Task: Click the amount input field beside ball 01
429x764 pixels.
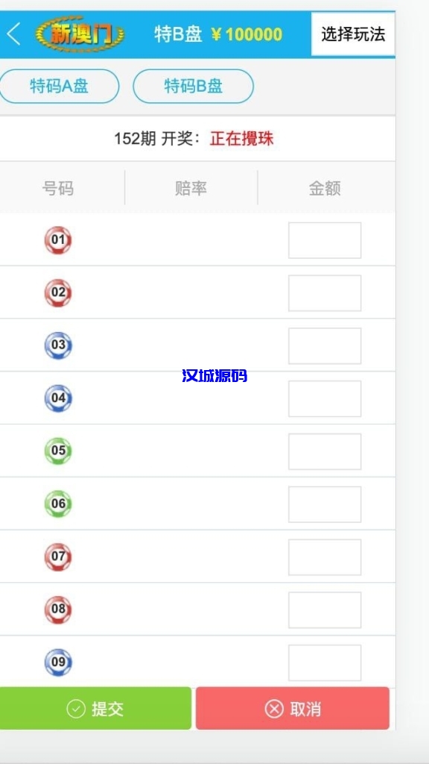Action: (x=324, y=239)
